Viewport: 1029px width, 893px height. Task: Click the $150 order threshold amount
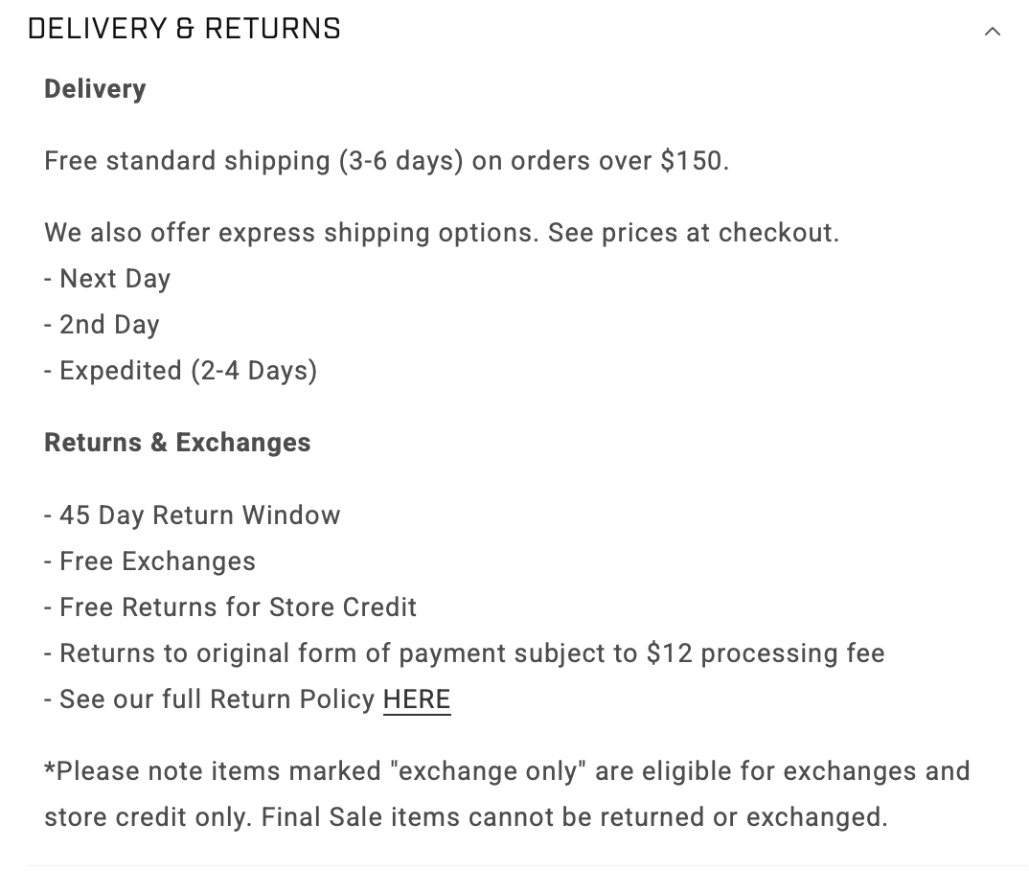[692, 161]
